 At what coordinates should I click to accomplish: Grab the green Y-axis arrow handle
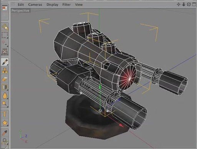100,87
